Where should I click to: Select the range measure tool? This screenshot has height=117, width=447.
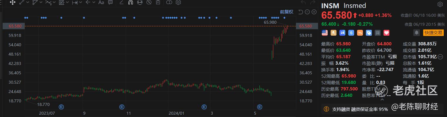[x=75, y=2]
